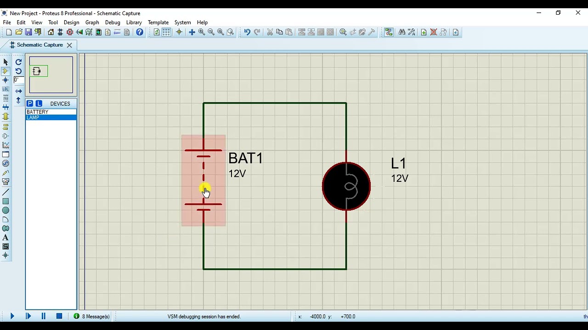This screenshot has height=330, width=588.
Task: Select the Wire Label LBL tool
Action: pyautogui.click(x=6, y=89)
